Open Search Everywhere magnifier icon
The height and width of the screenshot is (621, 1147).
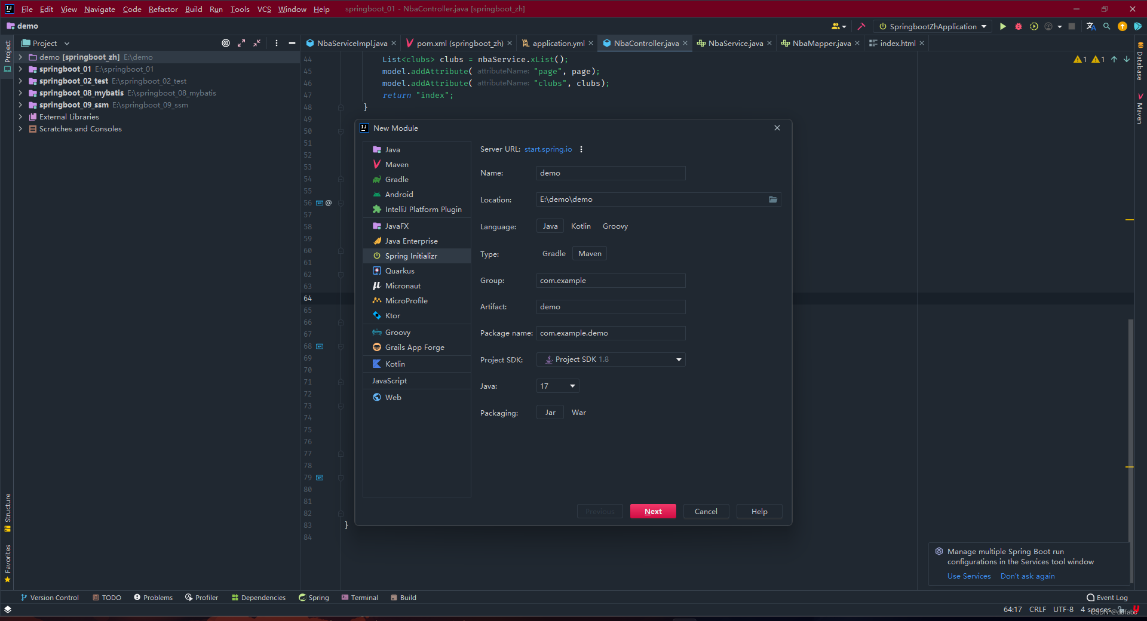1107,26
